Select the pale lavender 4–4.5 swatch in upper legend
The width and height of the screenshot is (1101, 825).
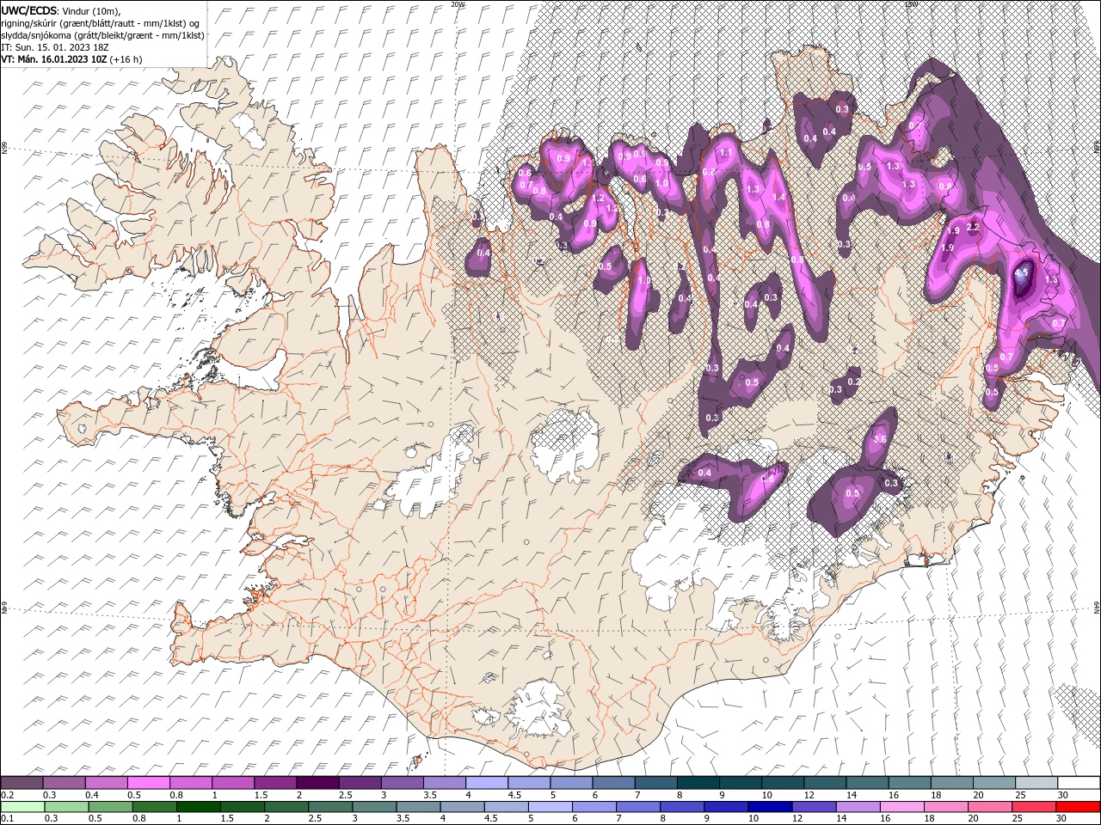pyautogui.click(x=487, y=783)
